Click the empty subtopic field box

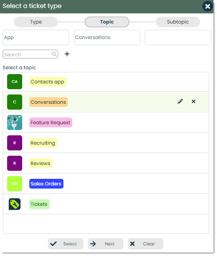point(178,37)
